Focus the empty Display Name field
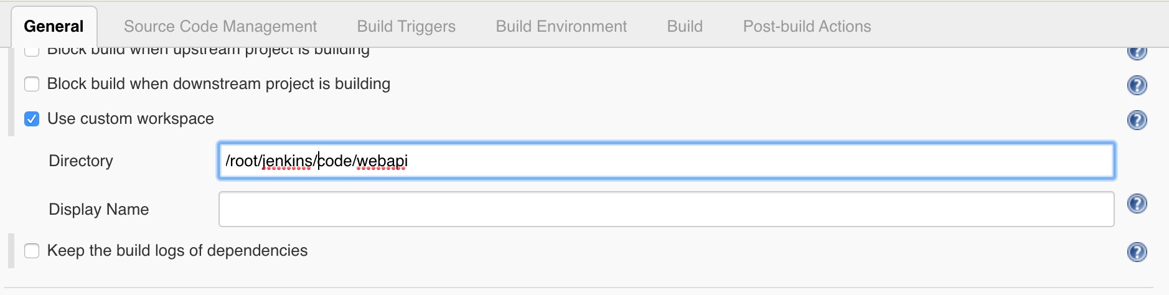The height and width of the screenshot is (295, 1169). [666, 209]
